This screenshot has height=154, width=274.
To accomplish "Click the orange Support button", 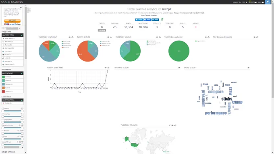I will pos(12,21).
